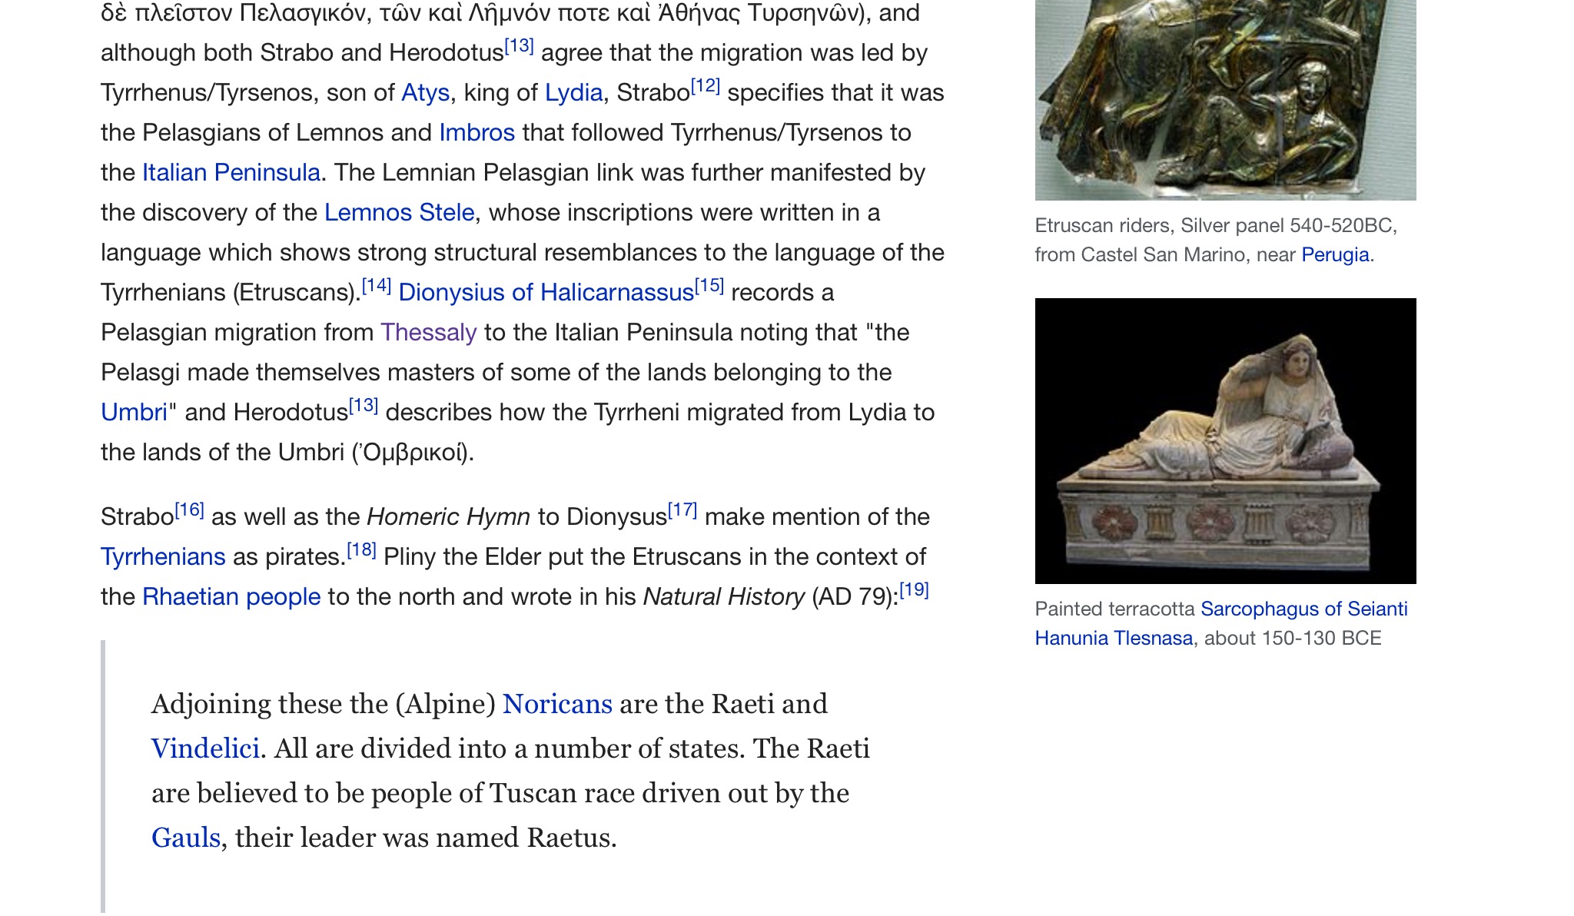Viewport: 1574px width, 916px height.
Task: Open the Umbri link
Action: [134, 413]
